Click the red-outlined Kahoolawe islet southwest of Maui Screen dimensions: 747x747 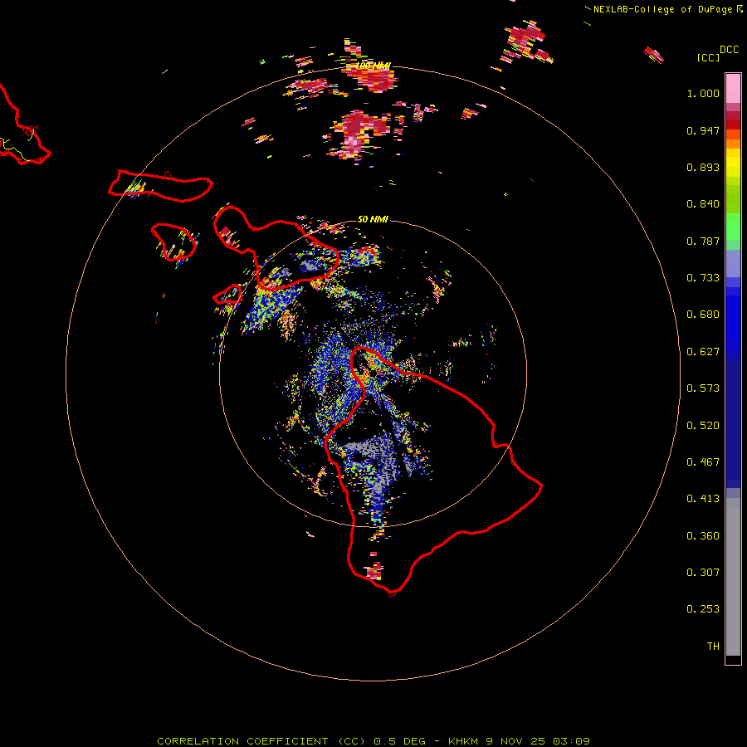tap(227, 295)
